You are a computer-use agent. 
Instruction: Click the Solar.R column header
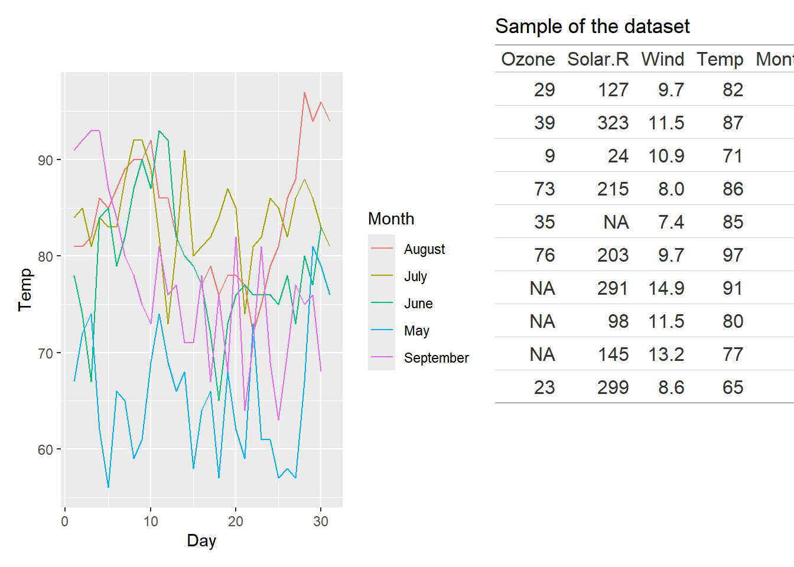(x=597, y=59)
